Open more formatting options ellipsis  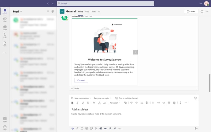(186, 103)
